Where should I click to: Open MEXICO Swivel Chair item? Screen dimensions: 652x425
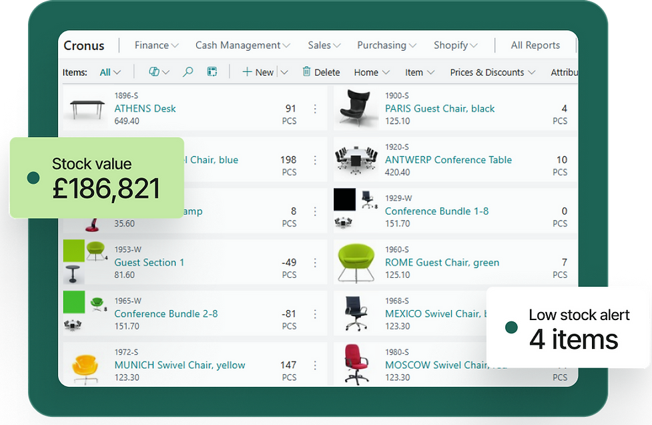pyautogui.click(x=435, y=313)
